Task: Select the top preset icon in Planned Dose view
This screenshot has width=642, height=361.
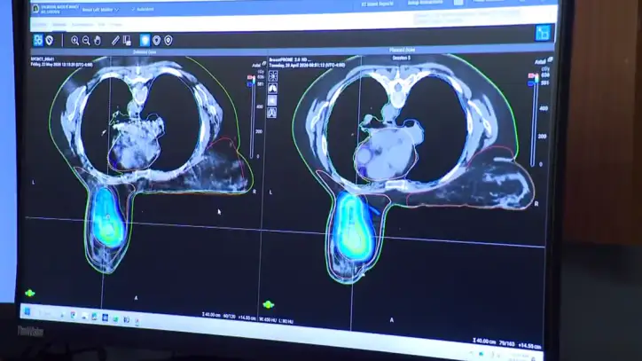Action: pos(273,75)
